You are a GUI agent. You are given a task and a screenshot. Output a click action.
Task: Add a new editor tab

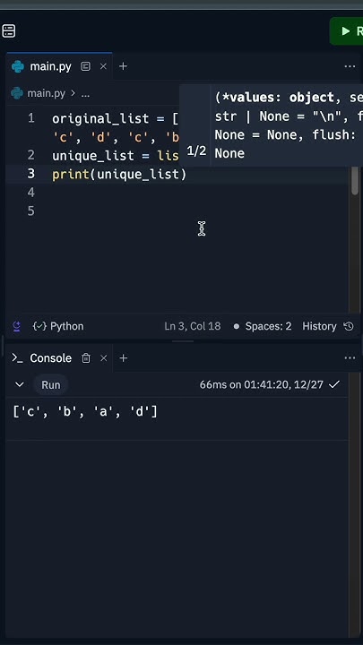tap(123, 66)
